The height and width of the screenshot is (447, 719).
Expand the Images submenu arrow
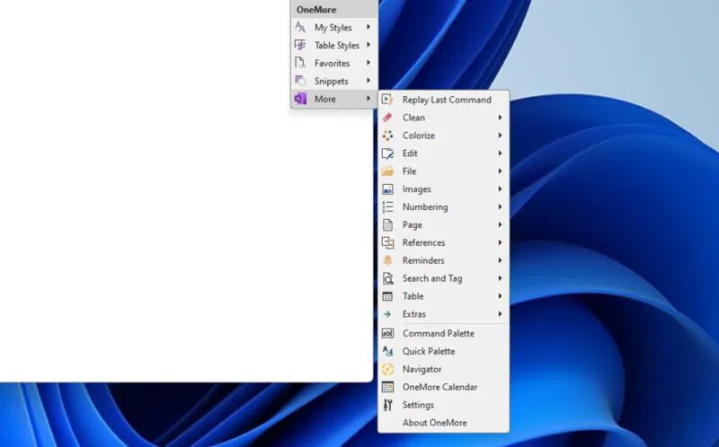click(x=500, y=189)
